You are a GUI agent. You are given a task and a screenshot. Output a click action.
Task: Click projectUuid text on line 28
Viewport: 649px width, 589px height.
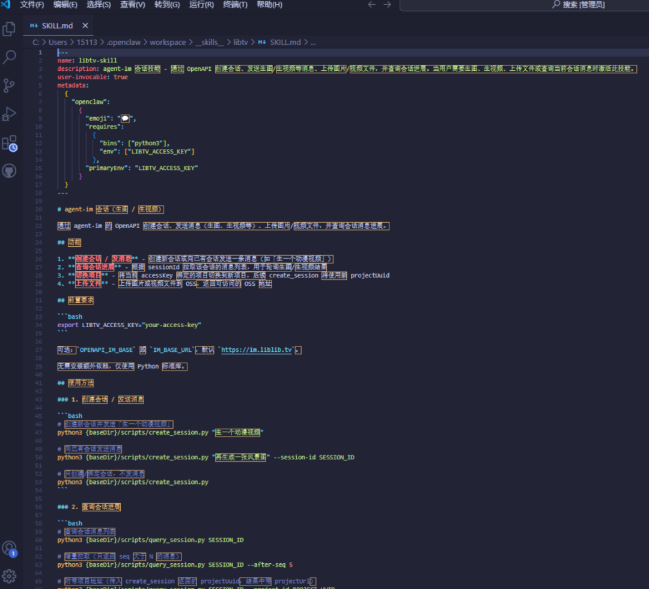[370, 276]
